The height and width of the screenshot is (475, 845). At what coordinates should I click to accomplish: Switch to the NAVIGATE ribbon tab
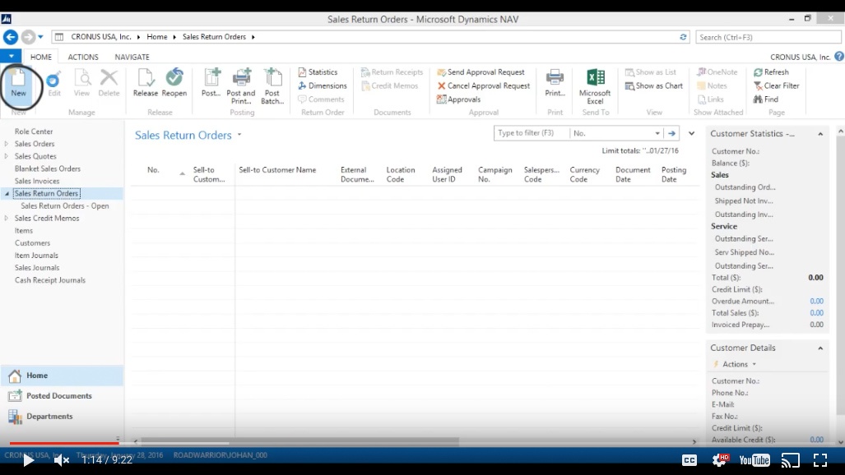coord(132,57)
